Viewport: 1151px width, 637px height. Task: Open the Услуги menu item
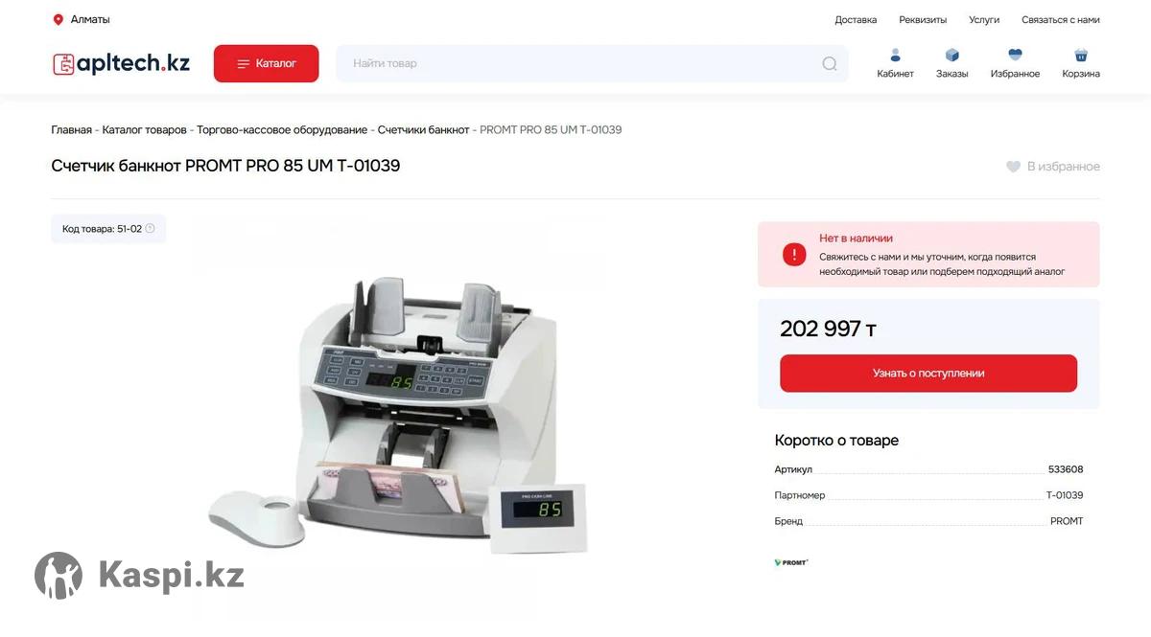[984, 19]
